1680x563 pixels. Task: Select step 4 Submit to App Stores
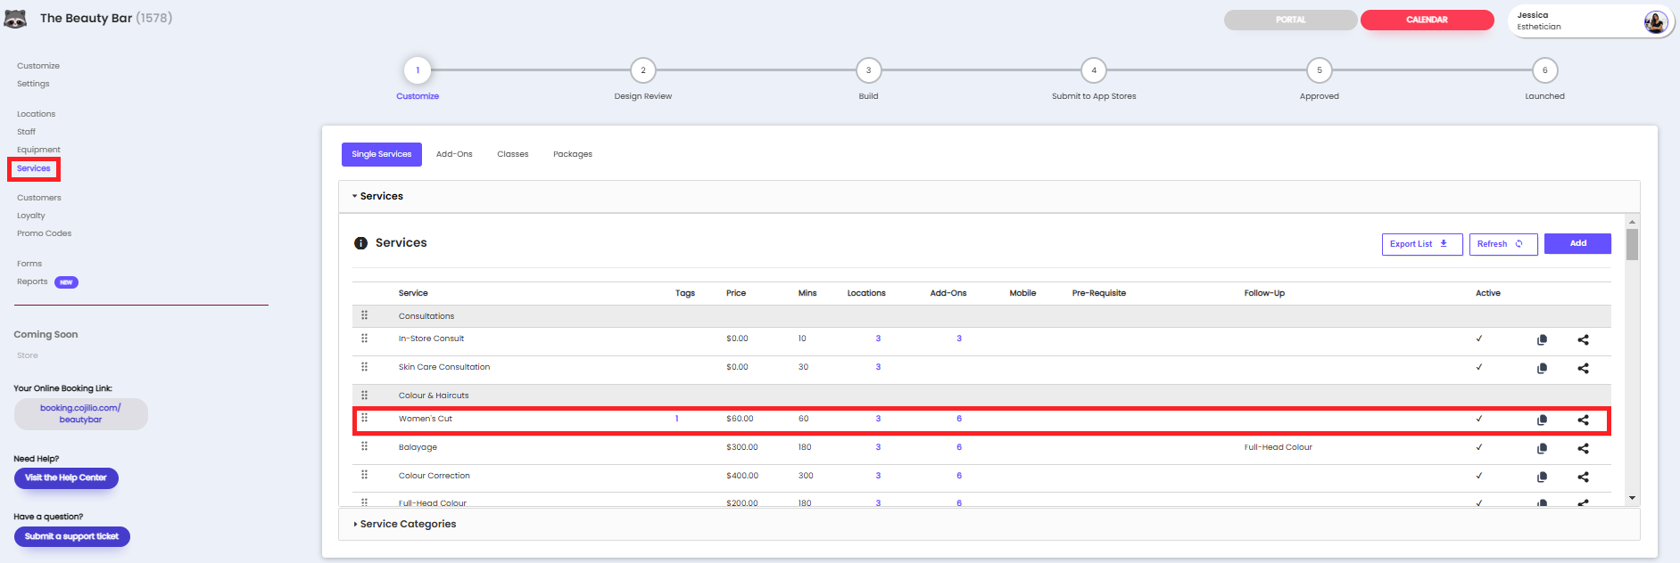tap(1094, 70)
